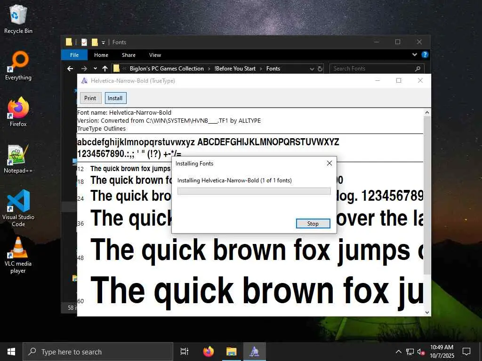Switch to File Explorer on taskbar

(232, 352)
